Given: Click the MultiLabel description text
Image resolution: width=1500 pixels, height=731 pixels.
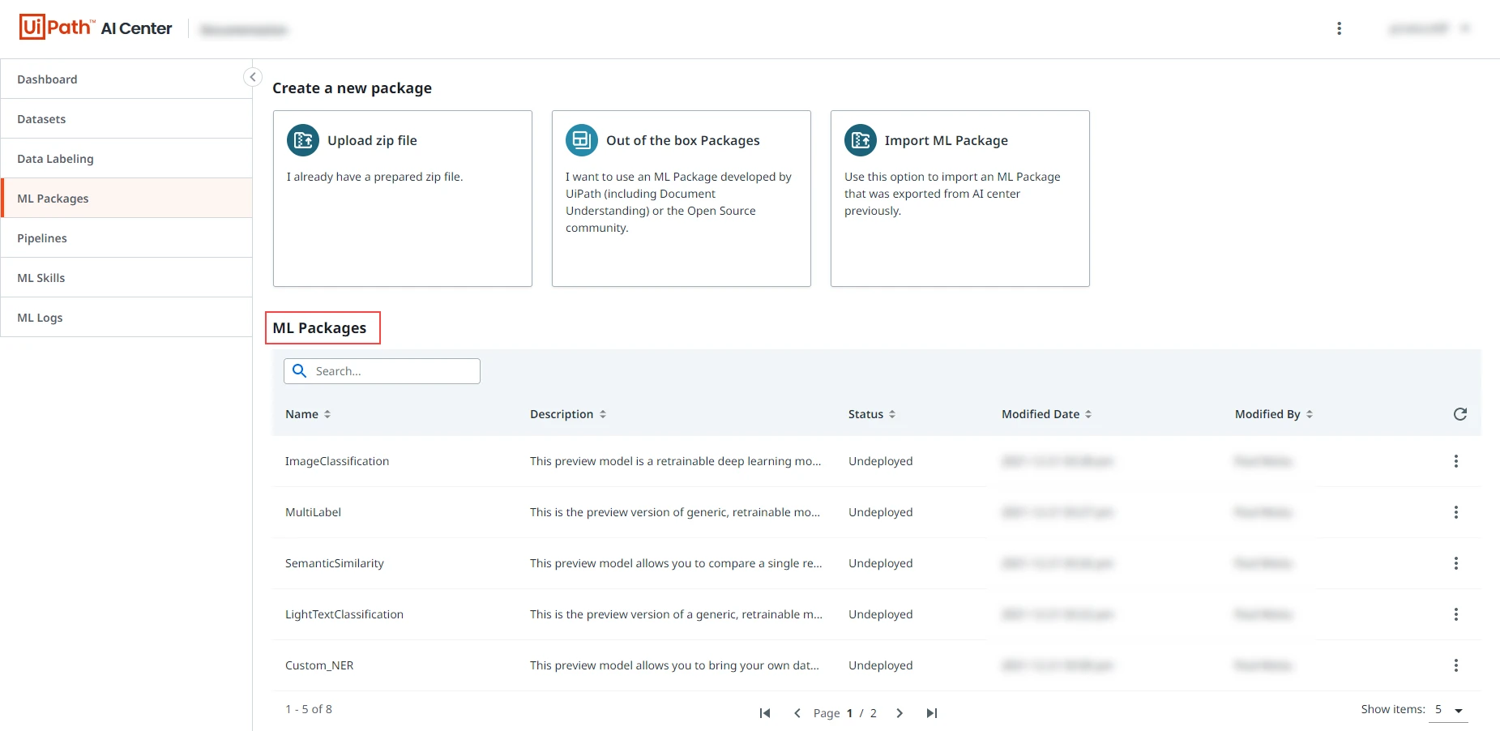Looking at the screenshot, I should 675,512.
